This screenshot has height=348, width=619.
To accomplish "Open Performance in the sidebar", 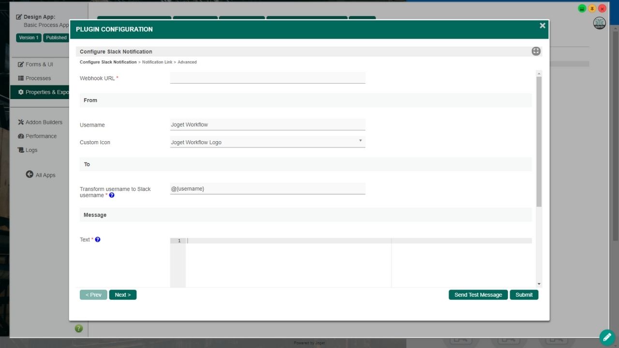I will (41, 136).
